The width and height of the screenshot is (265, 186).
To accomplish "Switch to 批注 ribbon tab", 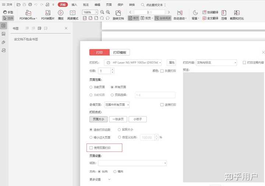I will click(86, 4).
